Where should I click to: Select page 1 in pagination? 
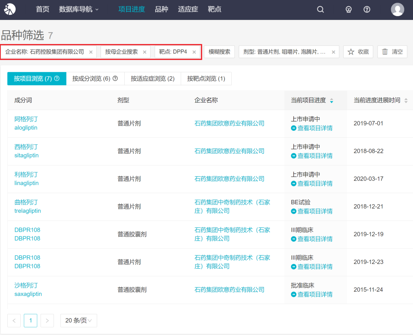tap(31, 320)
